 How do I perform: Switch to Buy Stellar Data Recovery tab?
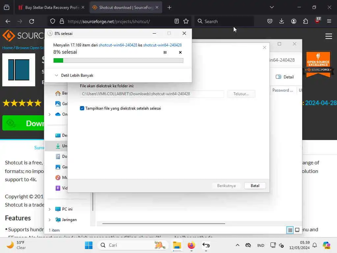[x=51, y=8]
